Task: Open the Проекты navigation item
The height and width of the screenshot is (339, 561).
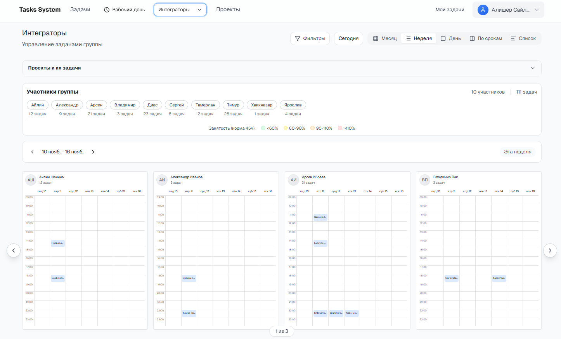Action: pos(228,9)
